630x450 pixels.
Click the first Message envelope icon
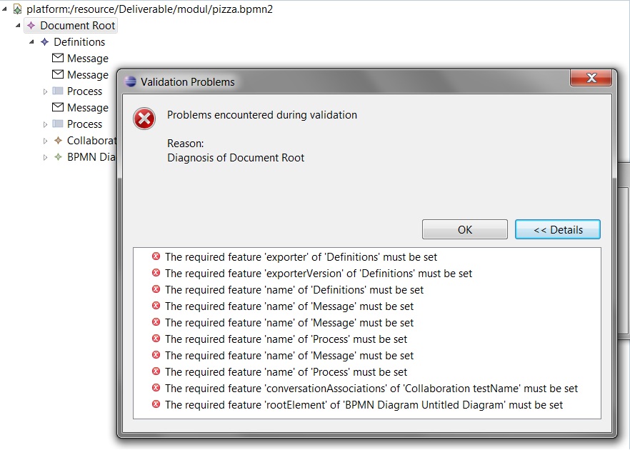point(58,58)
